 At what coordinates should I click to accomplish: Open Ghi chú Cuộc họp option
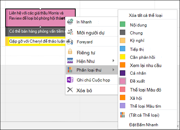coord(92,80)
